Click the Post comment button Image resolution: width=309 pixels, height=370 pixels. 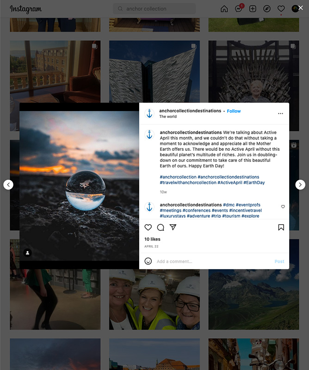(x=279, y=261)
